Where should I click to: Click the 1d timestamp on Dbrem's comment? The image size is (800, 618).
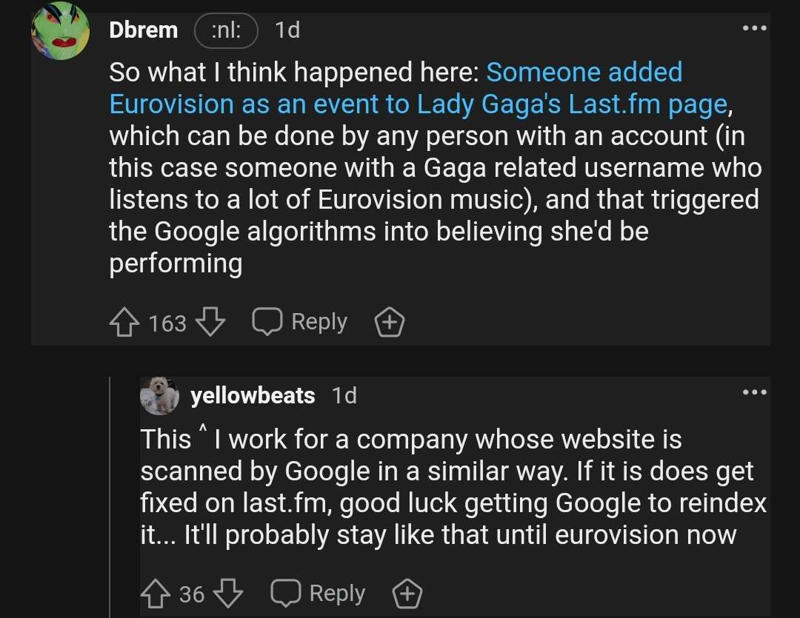pos(287,30)
